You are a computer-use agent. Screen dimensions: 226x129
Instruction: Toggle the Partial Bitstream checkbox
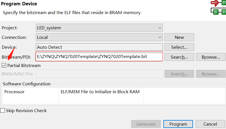click(x=4, y=66)
